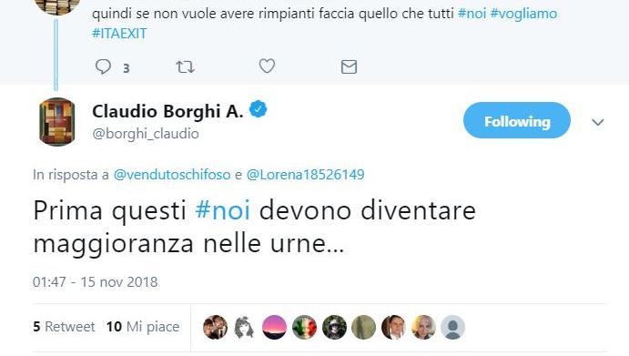Viewport: 629px width, 356px height.
Task: Click the default gray silhouette avatar
Action: [452, 327]
